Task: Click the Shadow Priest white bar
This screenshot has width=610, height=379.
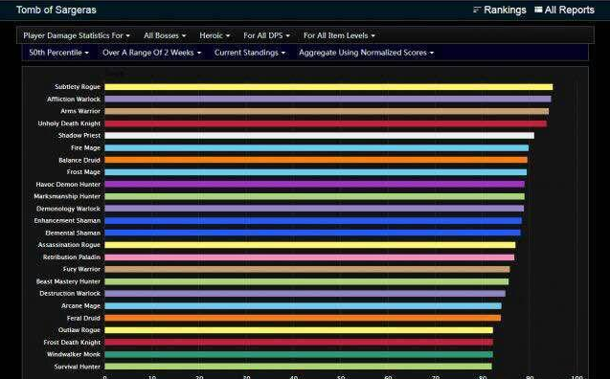Action: pyautogui.click(x=320, y=136)
